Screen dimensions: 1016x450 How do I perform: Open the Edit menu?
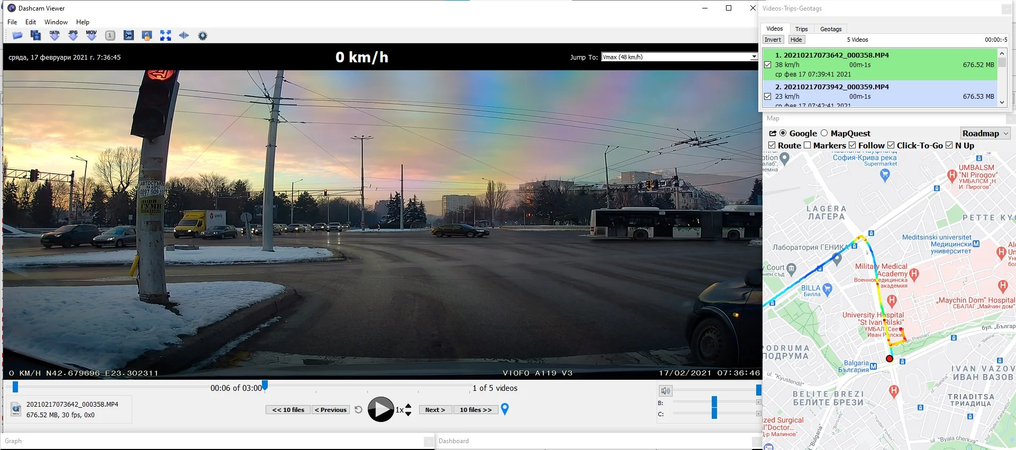pyautogui.click(x=31, y=22)
